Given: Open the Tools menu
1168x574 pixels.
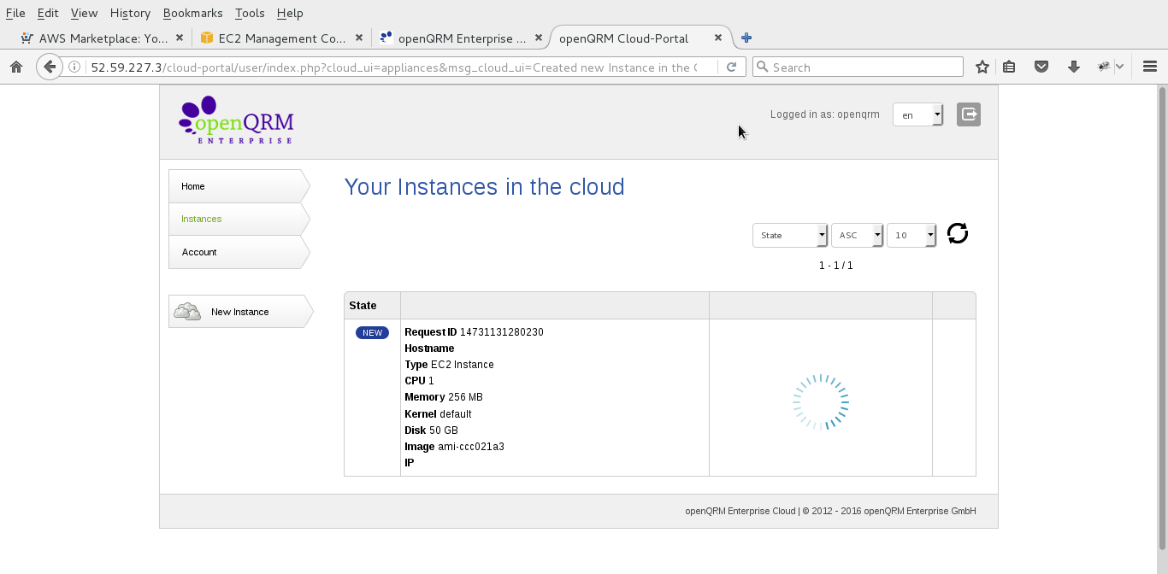Looking at the screenshot, I should click(x=250, y=13).
